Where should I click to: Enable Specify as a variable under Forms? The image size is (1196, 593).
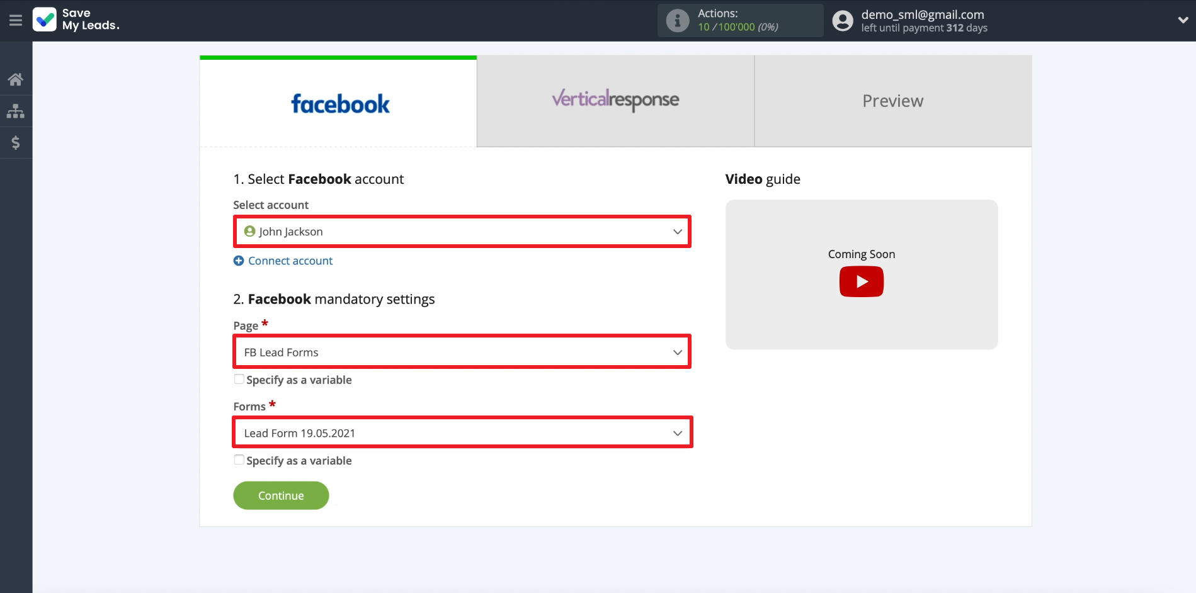[x=239, y=460]
